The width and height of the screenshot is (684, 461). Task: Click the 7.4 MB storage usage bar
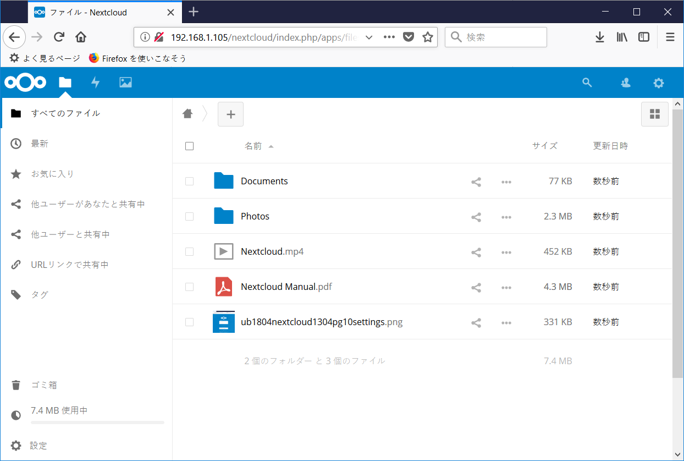[x=97, y=421]
